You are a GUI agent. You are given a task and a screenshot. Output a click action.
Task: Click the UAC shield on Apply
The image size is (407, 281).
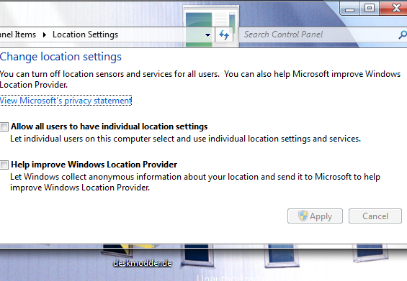coord(303,216)
